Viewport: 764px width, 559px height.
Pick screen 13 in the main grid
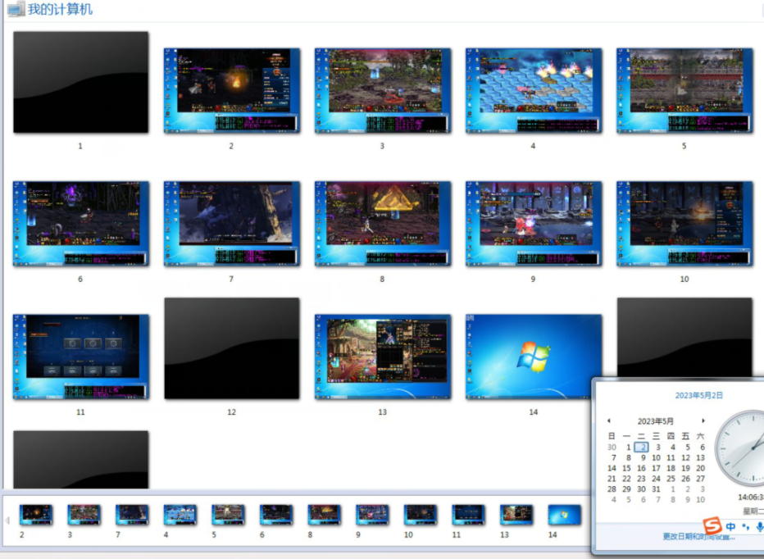click(383, 357)
